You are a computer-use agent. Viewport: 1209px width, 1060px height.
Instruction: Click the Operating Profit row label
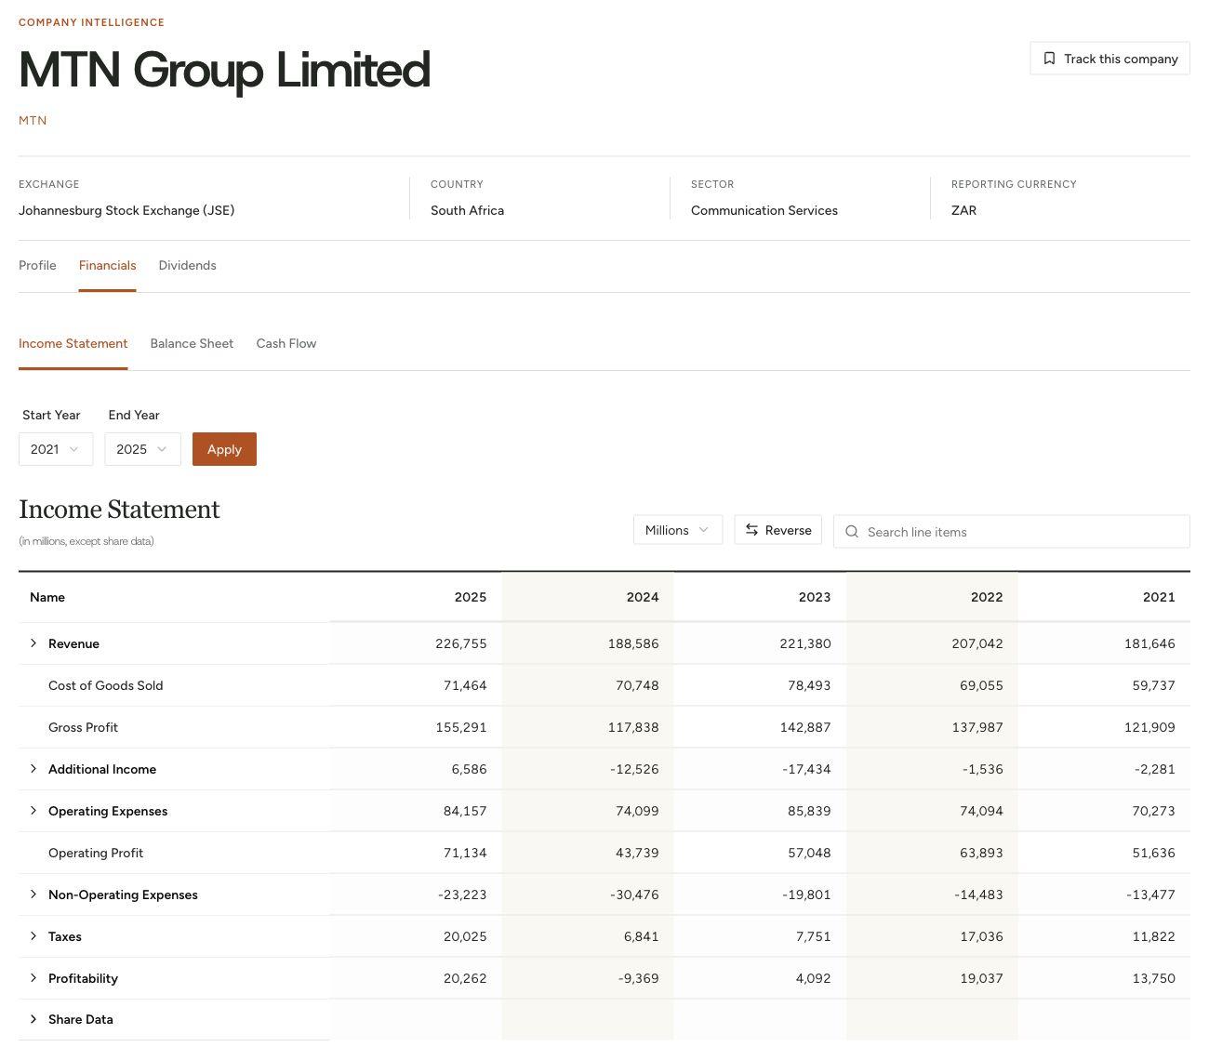(x=96, y=853)
